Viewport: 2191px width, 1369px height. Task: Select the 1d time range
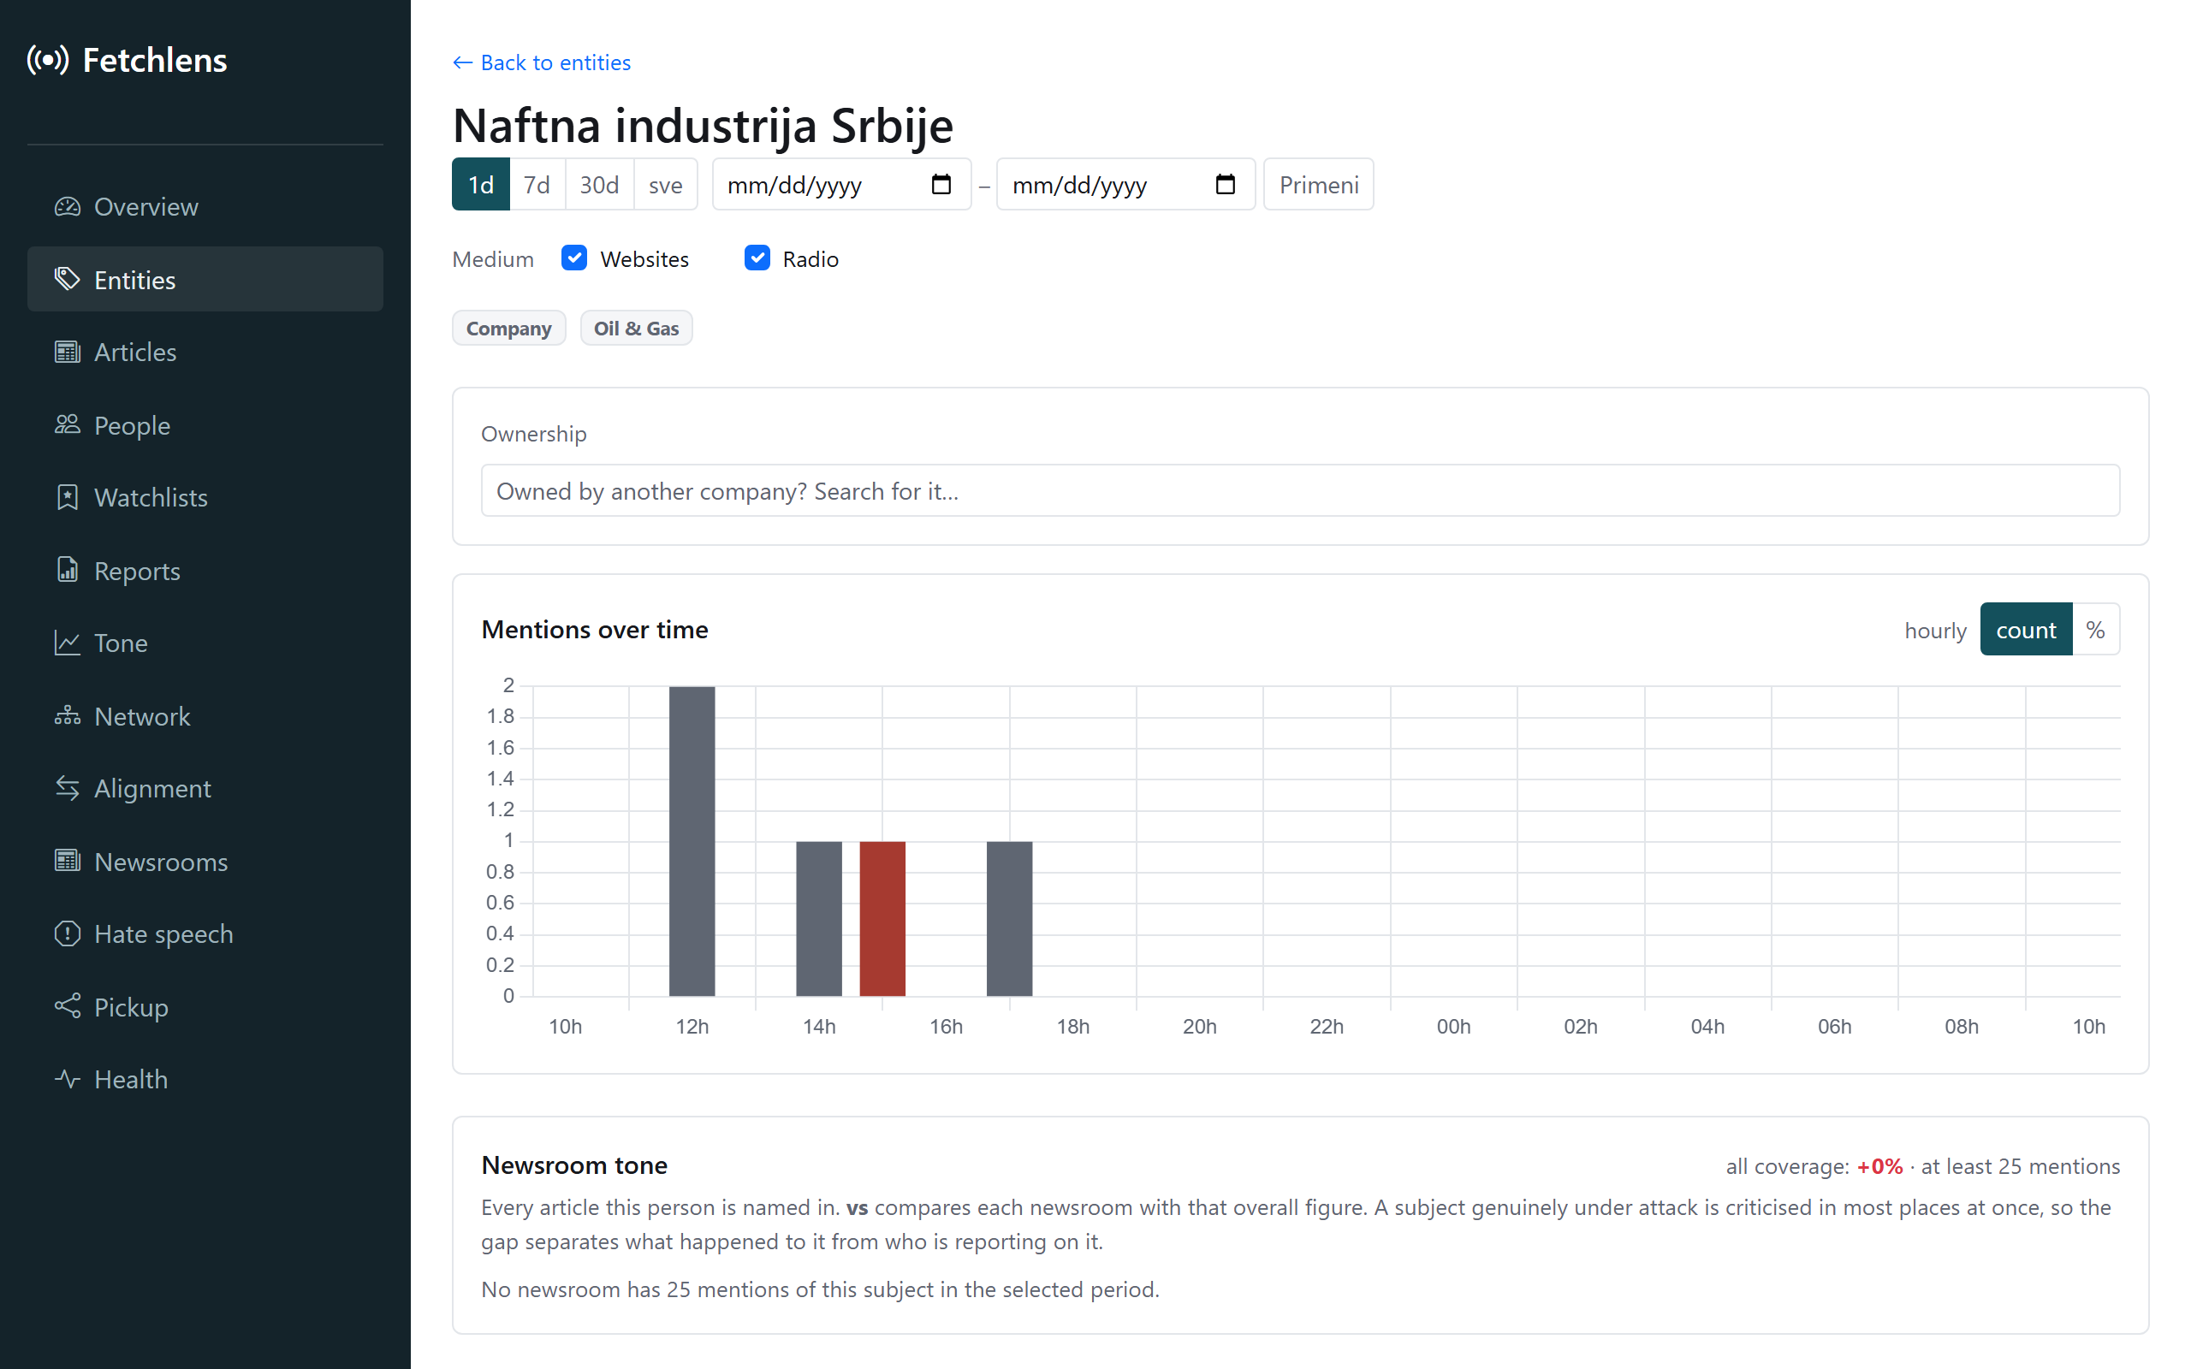481,185
